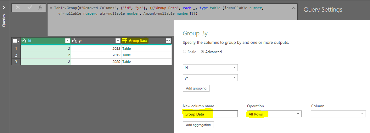The image size is (370, 133).
Task: Open the id column filter dropdown
Action: (67, 41)
